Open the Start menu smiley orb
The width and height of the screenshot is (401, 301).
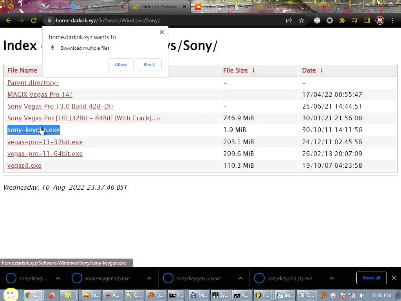coord(11,294)
